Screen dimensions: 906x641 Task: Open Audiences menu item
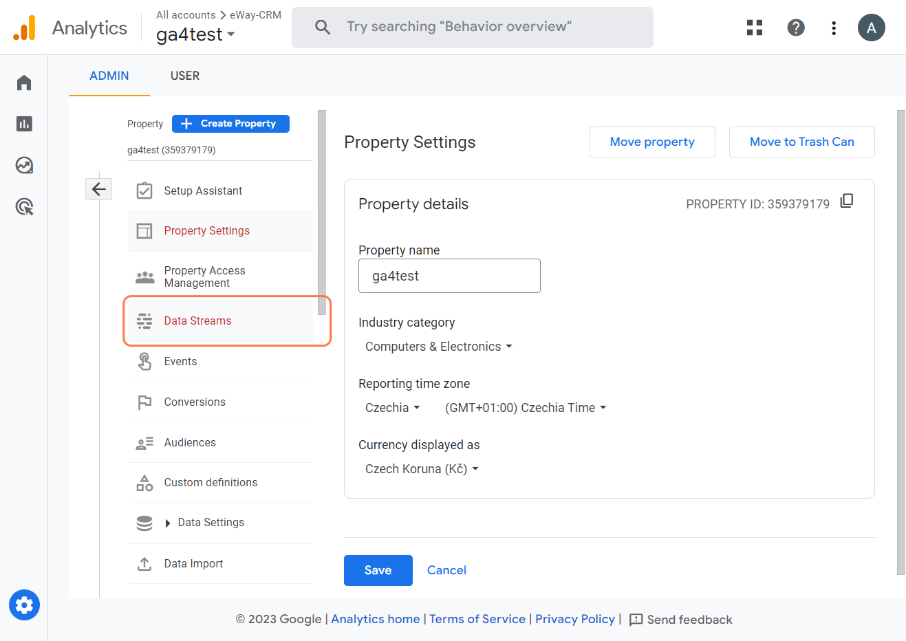(221, 442)
